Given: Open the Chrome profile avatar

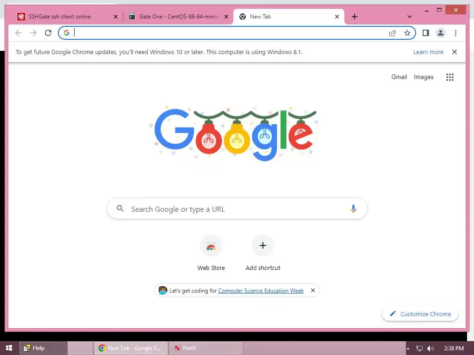Looking at the screenshot, I should (x=441, y=33).
